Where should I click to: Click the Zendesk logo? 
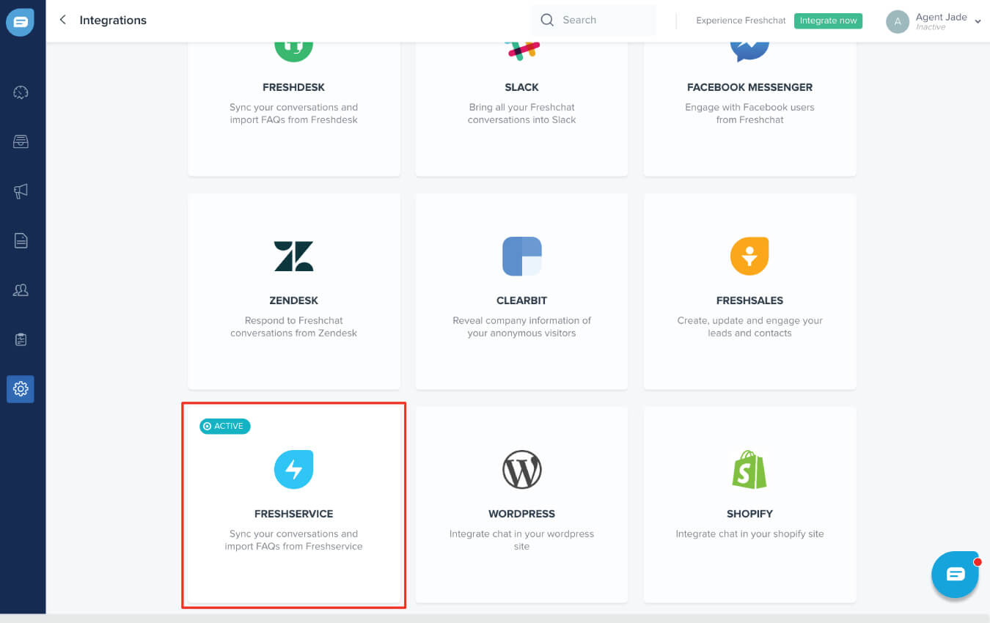pyautogui.click(x=293, y=257)
